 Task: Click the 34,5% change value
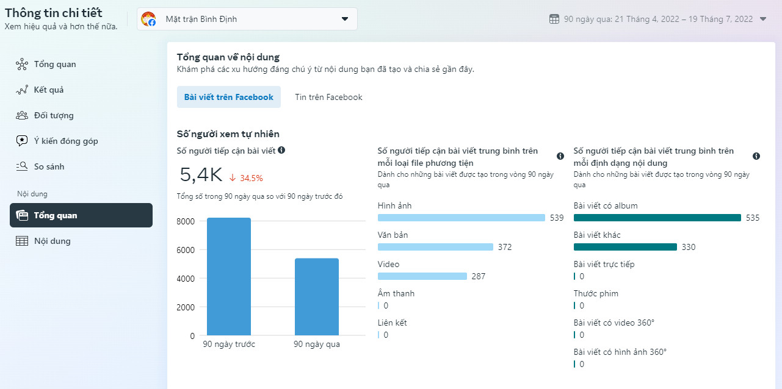252,178
